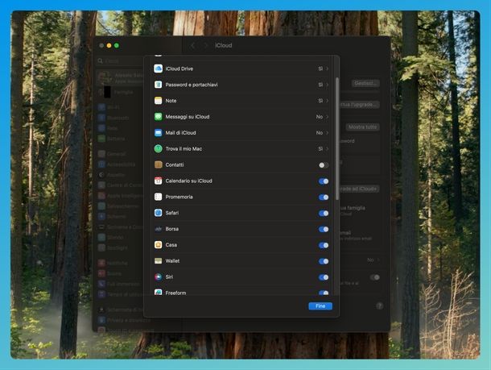The image size is (491, 370).
Task: Click the Wallet card icon
Action: [x=158, y=260]
